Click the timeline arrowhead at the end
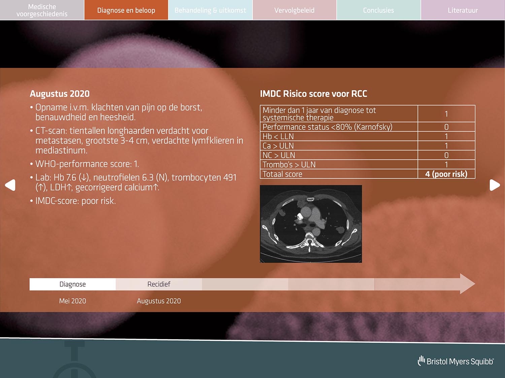 click(467, 284)
